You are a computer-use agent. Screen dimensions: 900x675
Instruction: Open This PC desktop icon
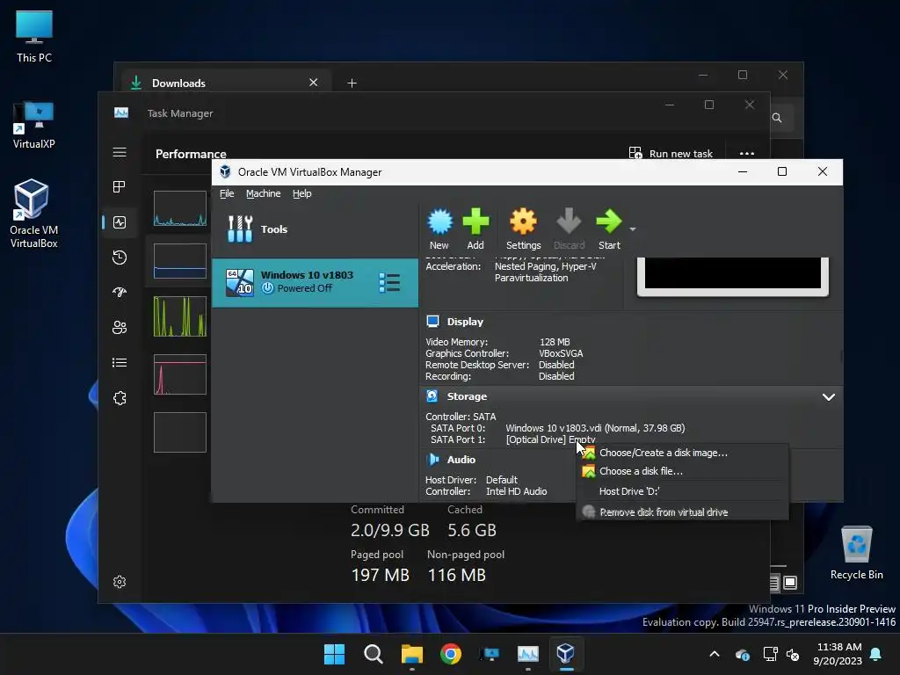tap(34, 37)
